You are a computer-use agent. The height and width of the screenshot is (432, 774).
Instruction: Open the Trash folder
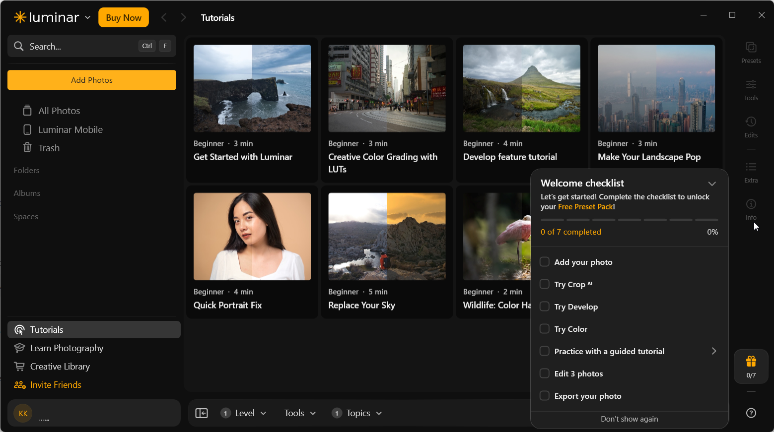(41, 148)
